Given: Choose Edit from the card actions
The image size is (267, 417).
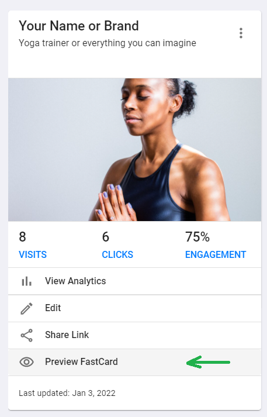Looking at the screenshot, I should [x=134, y=308].
